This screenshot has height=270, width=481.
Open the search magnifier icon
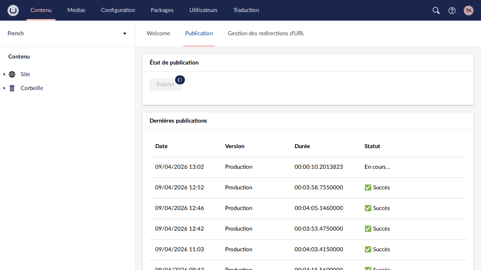436,10
